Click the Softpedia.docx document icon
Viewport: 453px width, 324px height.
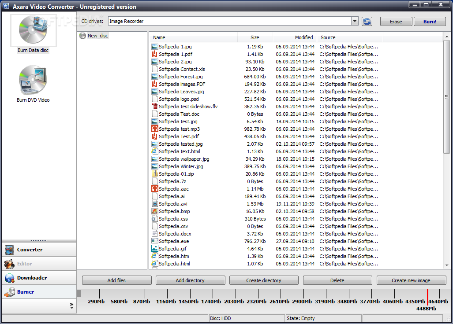155,234
